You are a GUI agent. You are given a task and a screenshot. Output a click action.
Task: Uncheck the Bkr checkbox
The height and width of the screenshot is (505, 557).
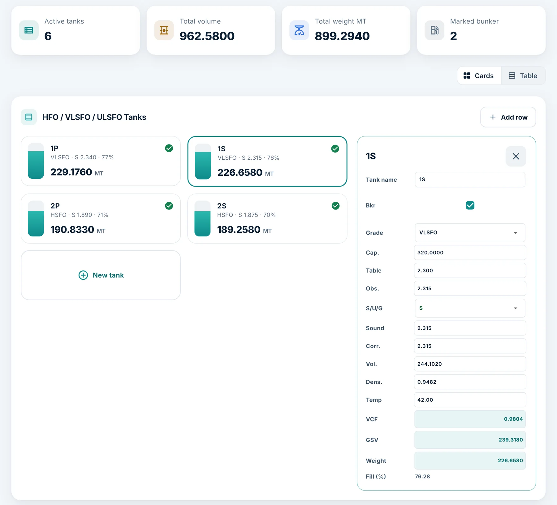click(x=470, y=205)
